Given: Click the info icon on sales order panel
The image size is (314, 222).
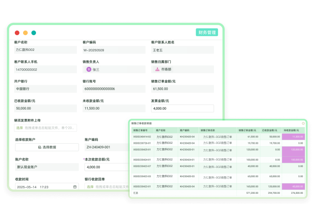Looking at the screenshot, I should pos(303,123).
